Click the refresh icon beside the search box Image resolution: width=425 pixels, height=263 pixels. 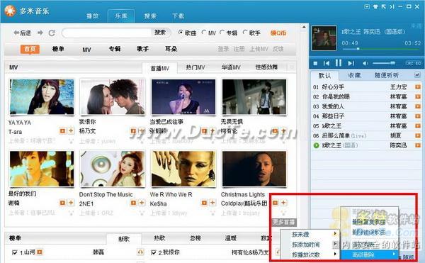(52, 33)
